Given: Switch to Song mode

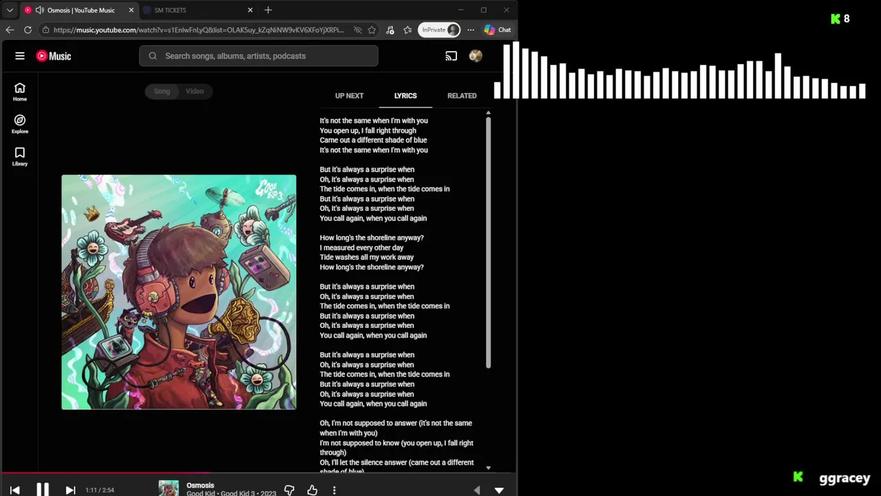Looking at the screenshot, I should pyautogui.click(x=162, y=91).
